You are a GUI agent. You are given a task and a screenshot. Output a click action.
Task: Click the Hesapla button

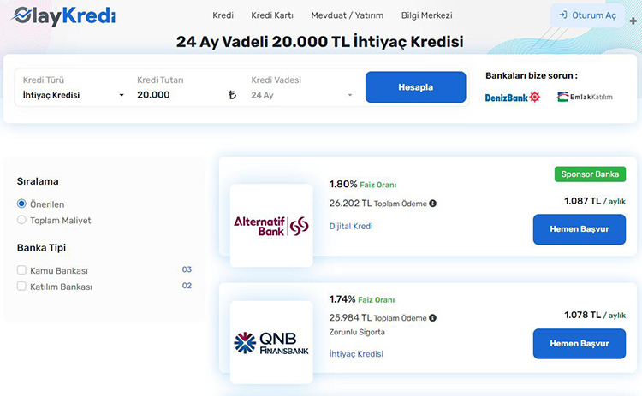point(415,87)
